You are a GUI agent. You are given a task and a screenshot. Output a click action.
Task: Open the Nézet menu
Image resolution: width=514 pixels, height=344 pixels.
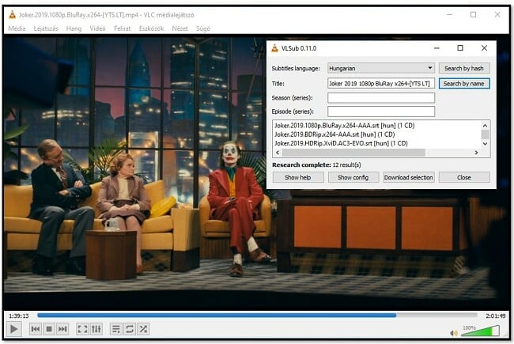[180, 28]
